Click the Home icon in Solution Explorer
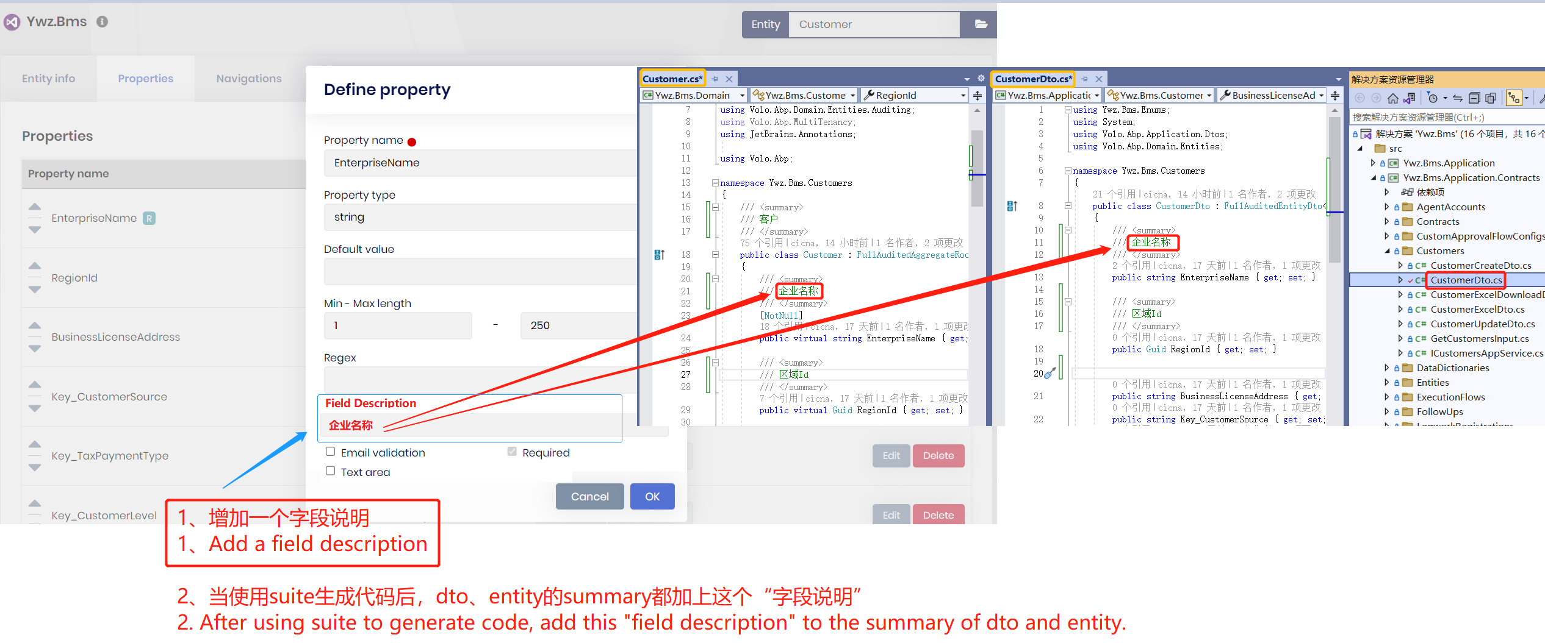The width and height of the screenshot is (1545, 643). click(1392, 98)
